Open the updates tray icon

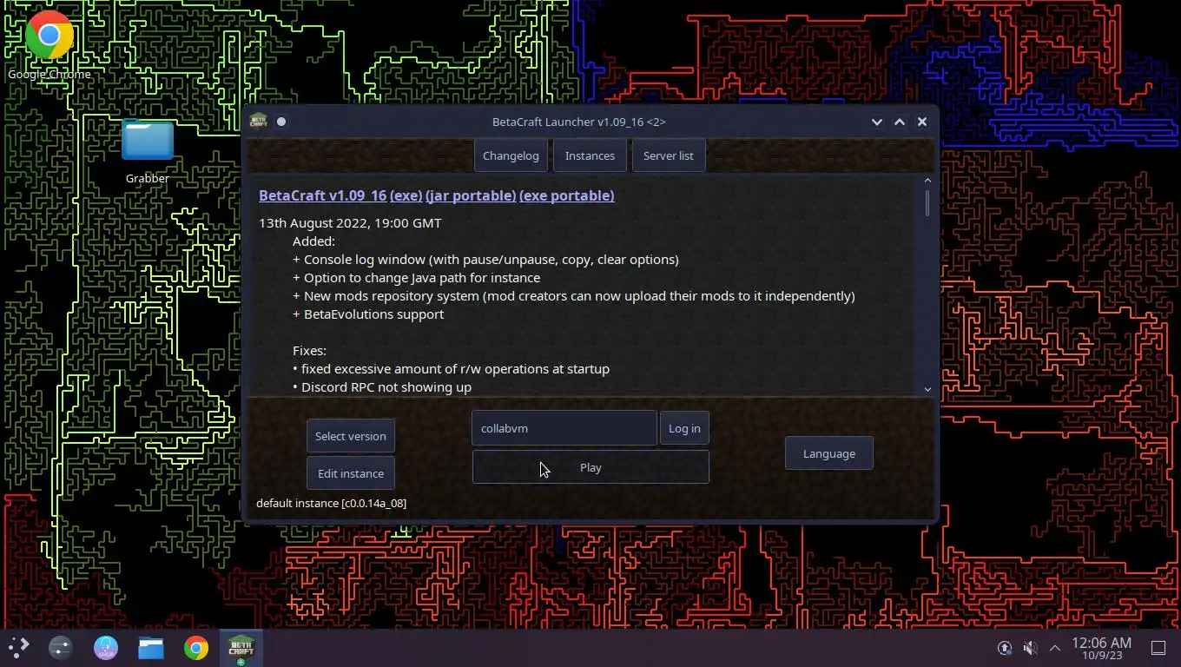pyautogui.click(x=1005, y=648)
